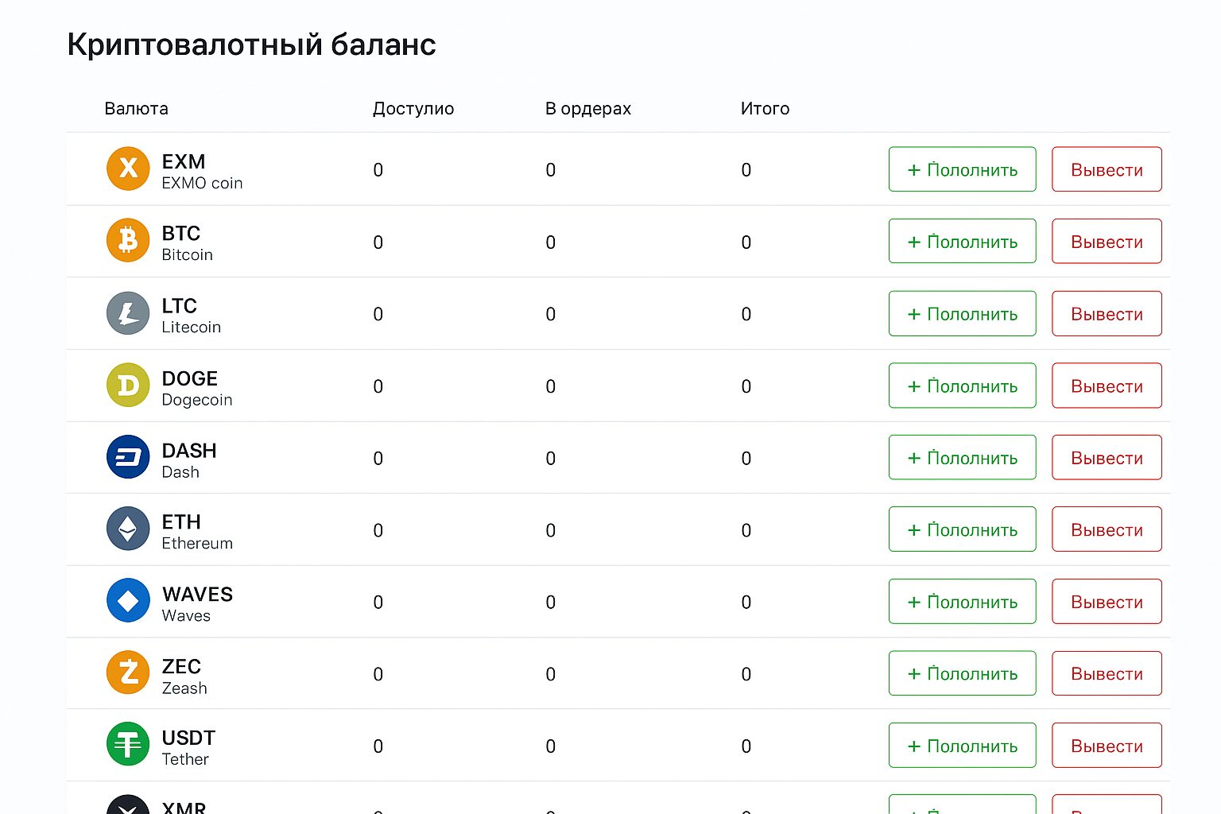This screenshot has height=814, width=1221.
Task: Click Пополнить in the WAVES row
Action: click(x=962, y=602)
